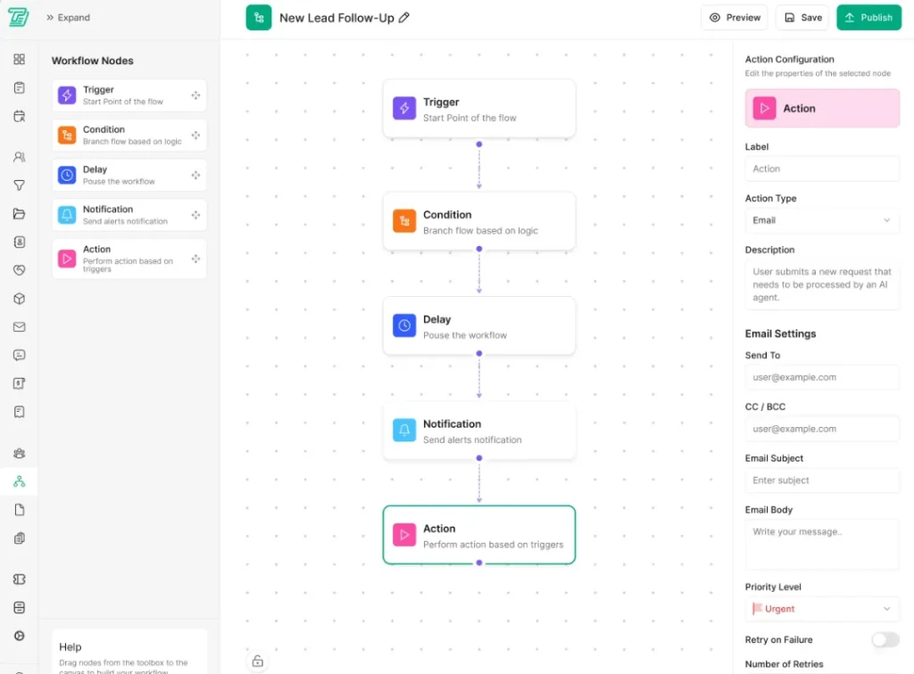Click the canvas lock icon
This screenshot has width=914, height=674.
257,661
